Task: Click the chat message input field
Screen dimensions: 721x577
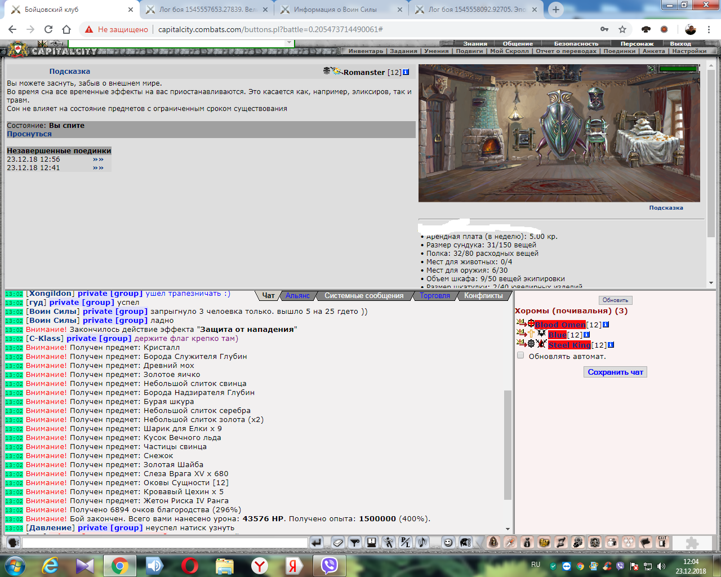Action: pos(165,543)
